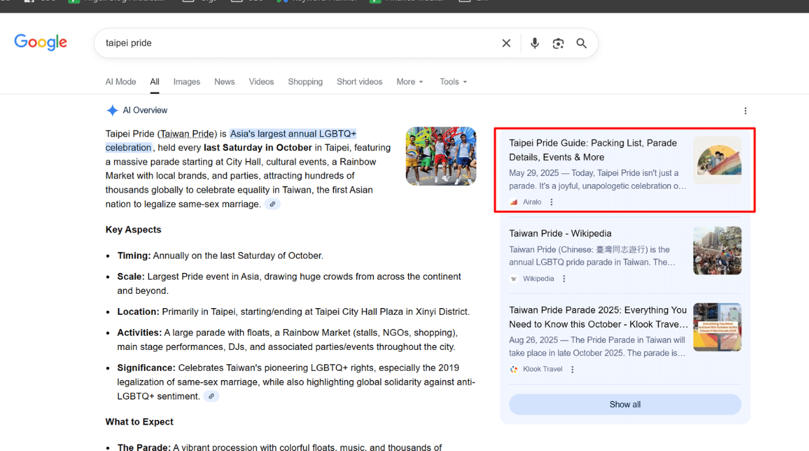Open the Videos tab

(262, 82)
